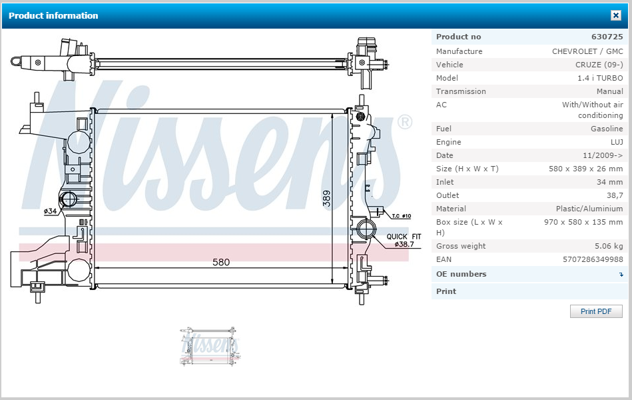Click the QUICK FIT ø38.7 annotation
The height and width of the screenshot is (400, 632).
tap(404, 240)
